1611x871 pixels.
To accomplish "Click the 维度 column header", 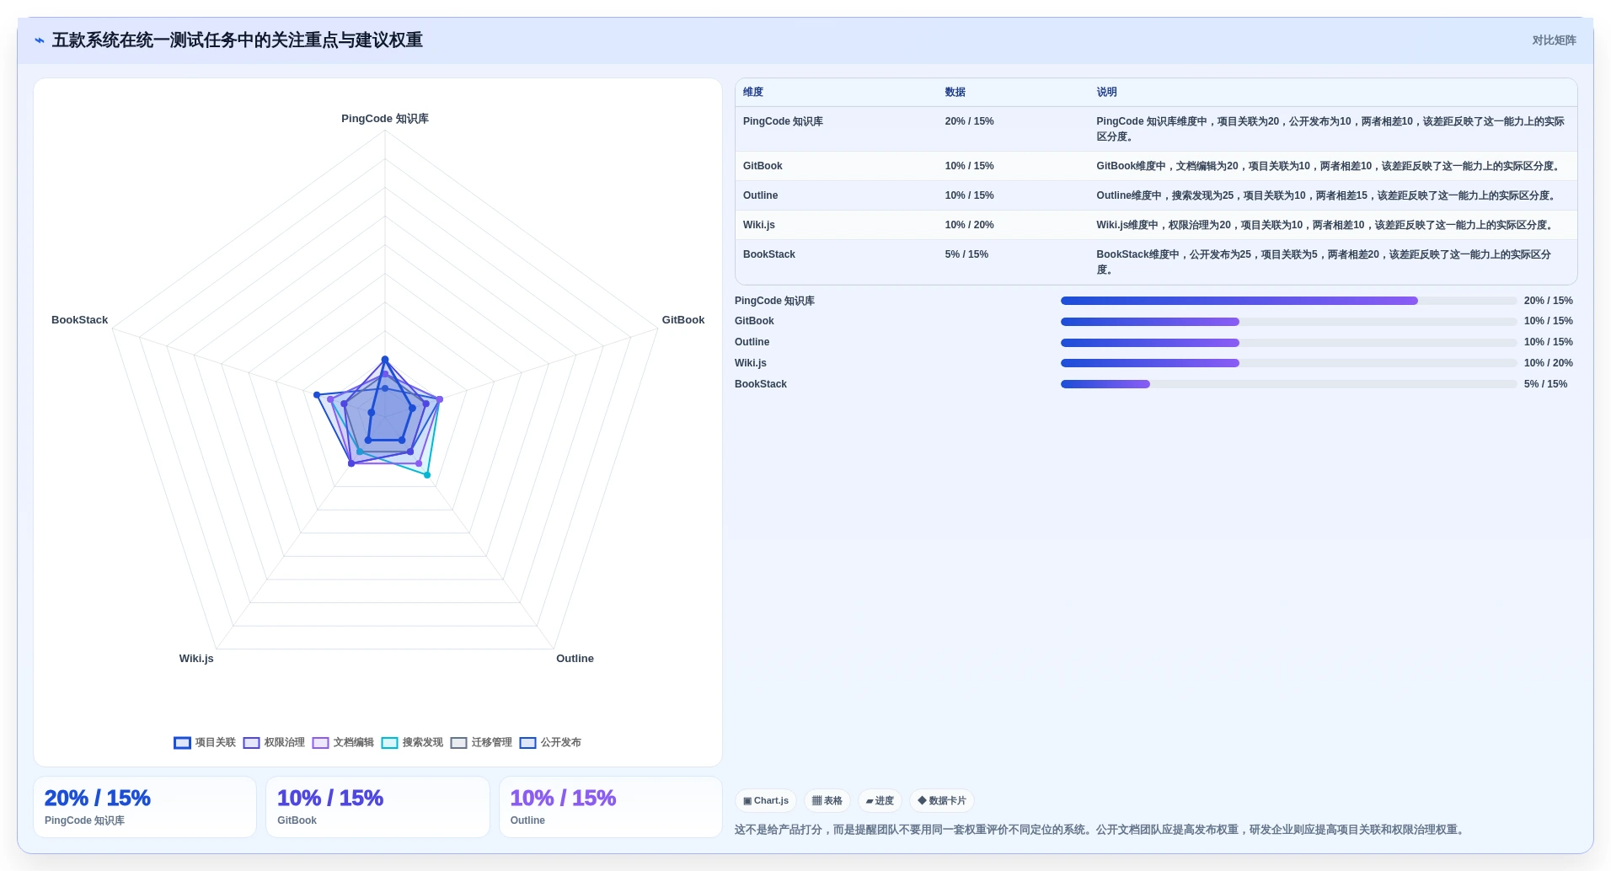I will (x=753, y=93).
